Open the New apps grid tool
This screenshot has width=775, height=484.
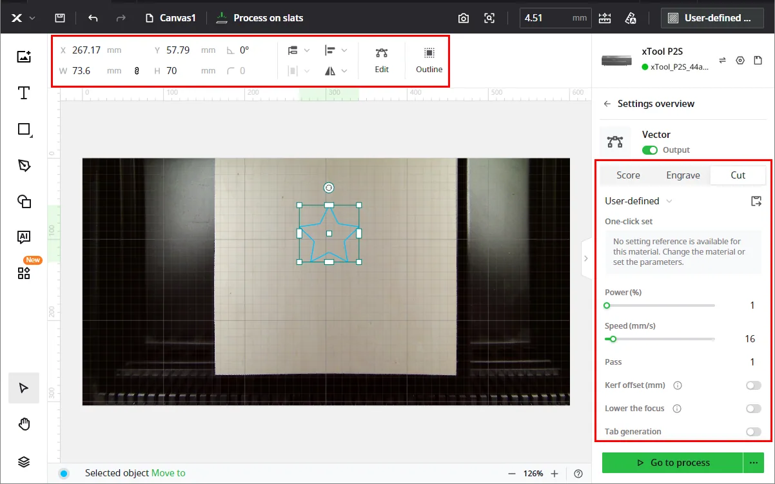click(x=24, y=273)
